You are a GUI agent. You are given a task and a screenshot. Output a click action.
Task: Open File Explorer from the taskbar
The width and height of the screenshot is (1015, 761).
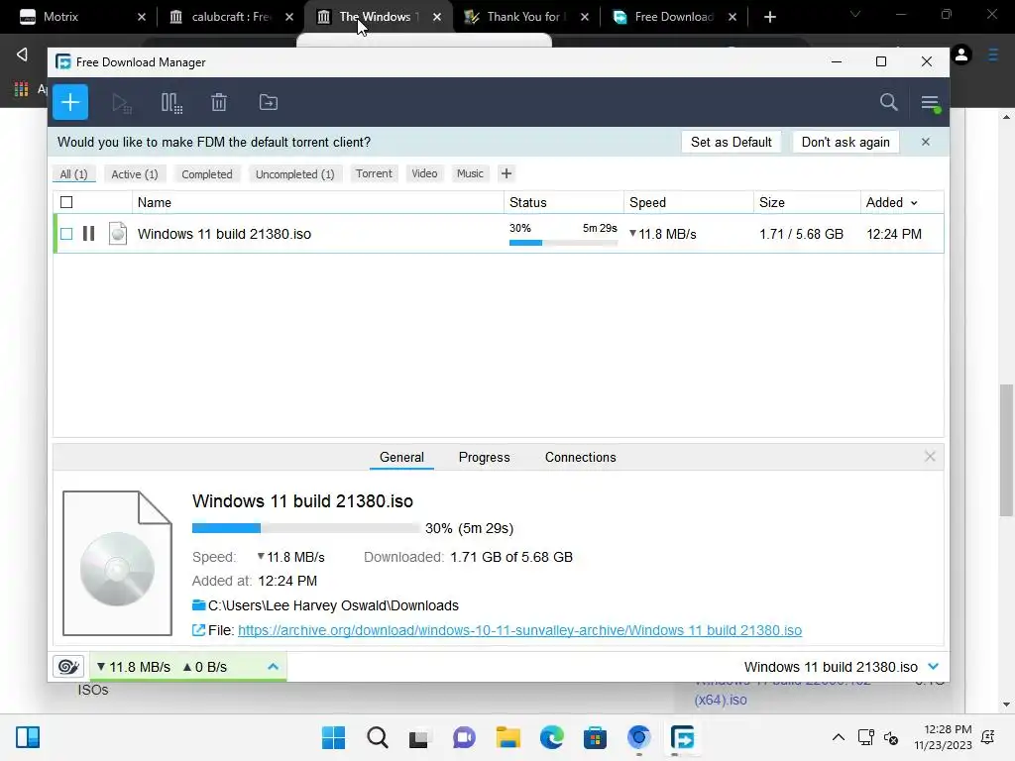pyautogui.click(x=508, y=737)
